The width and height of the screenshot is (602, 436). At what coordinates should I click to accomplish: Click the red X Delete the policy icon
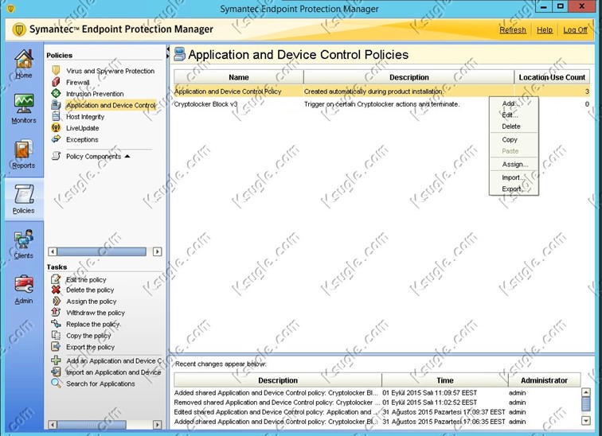click(56, 290)
